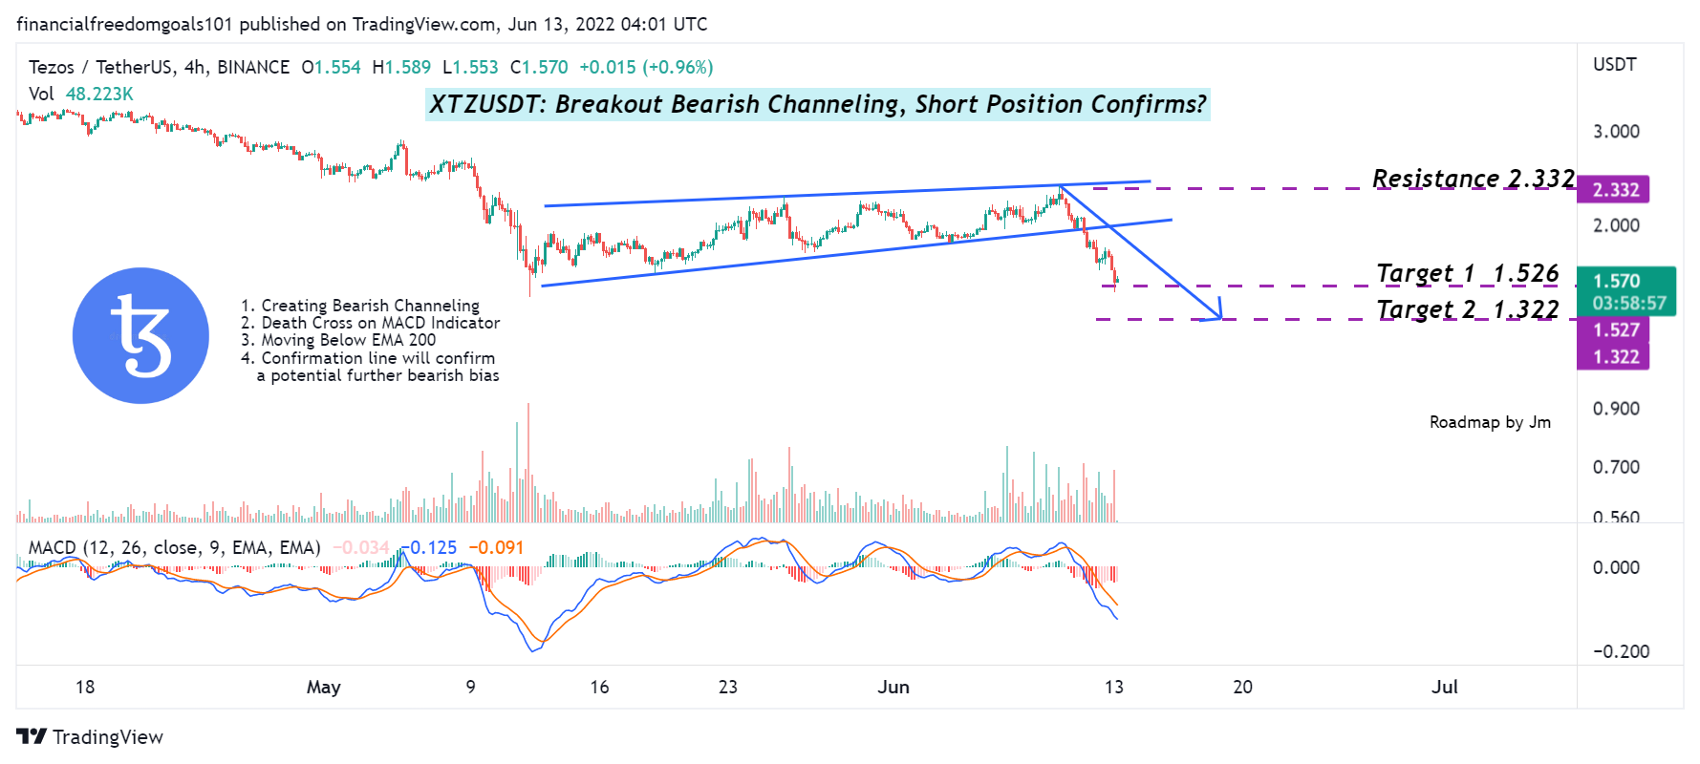Click the 18 date label on time axis
This screenshot has width=1700, height=764.
85,687
